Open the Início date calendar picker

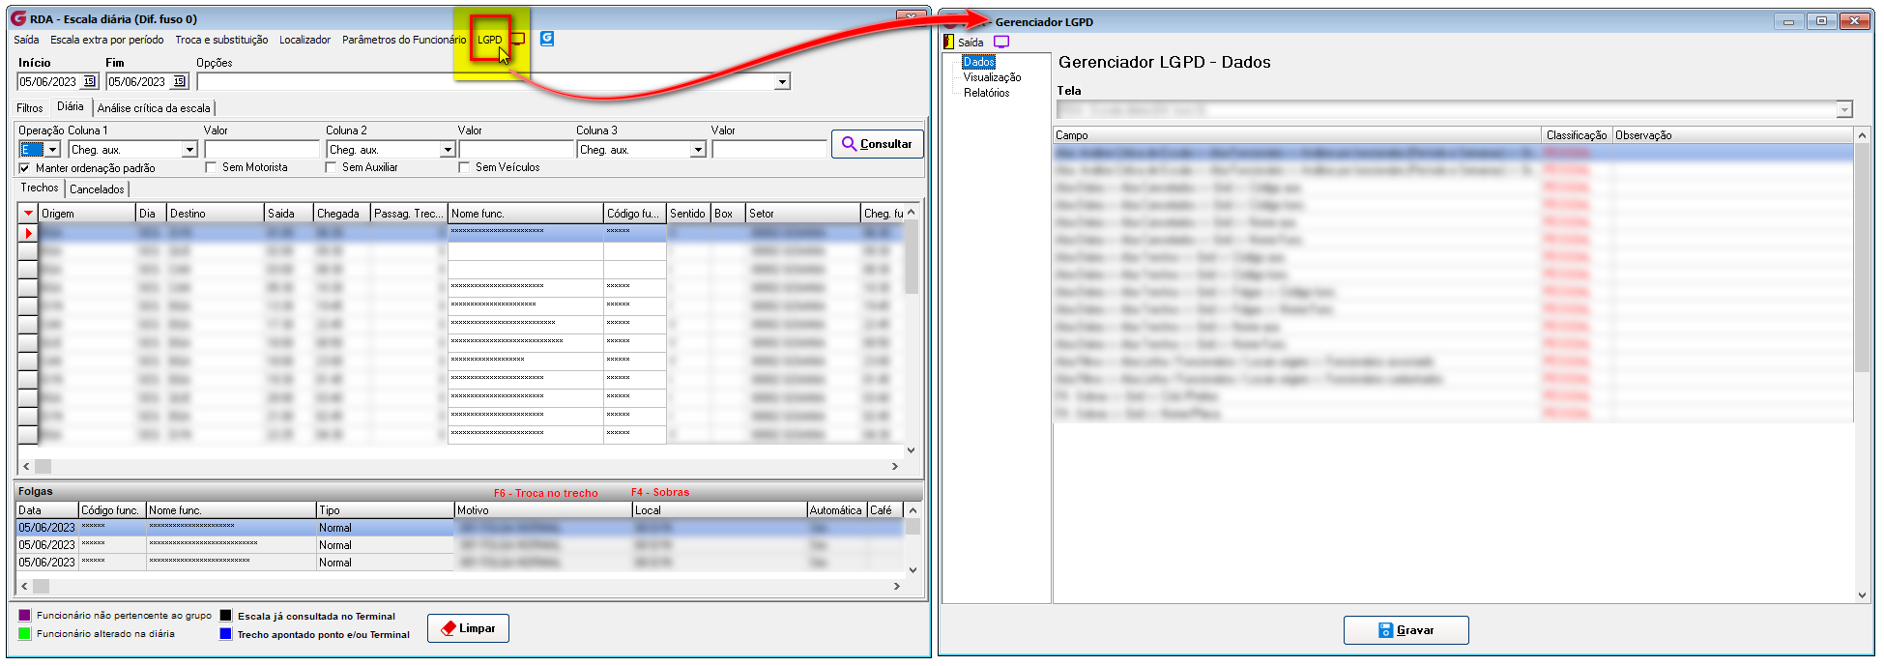[89, 82]
